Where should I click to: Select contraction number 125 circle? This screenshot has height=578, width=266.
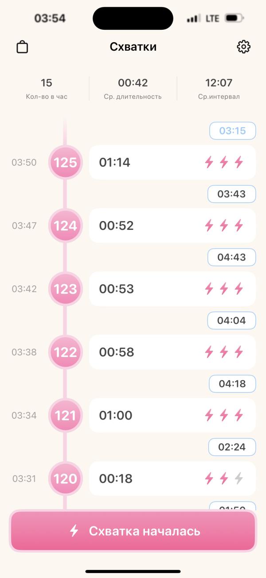click(65, 162)
